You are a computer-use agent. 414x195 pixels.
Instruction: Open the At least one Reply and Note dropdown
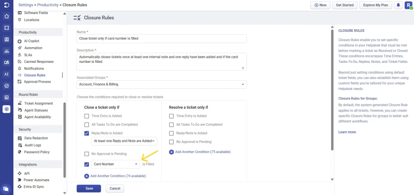point(125,141)
